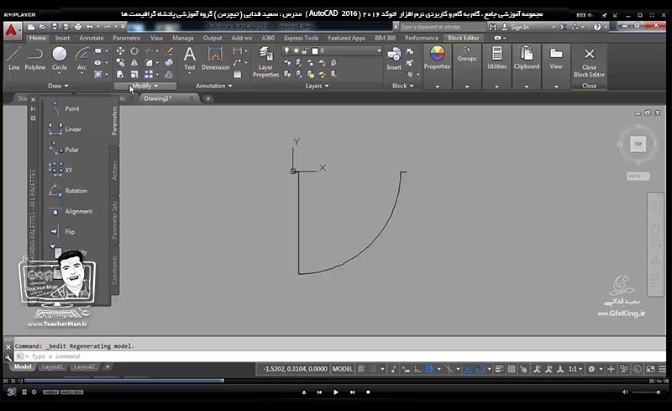Expand the Draw panel dropdown
The height and width of the screenshot is (411, 672).
[x=58, y=86]
